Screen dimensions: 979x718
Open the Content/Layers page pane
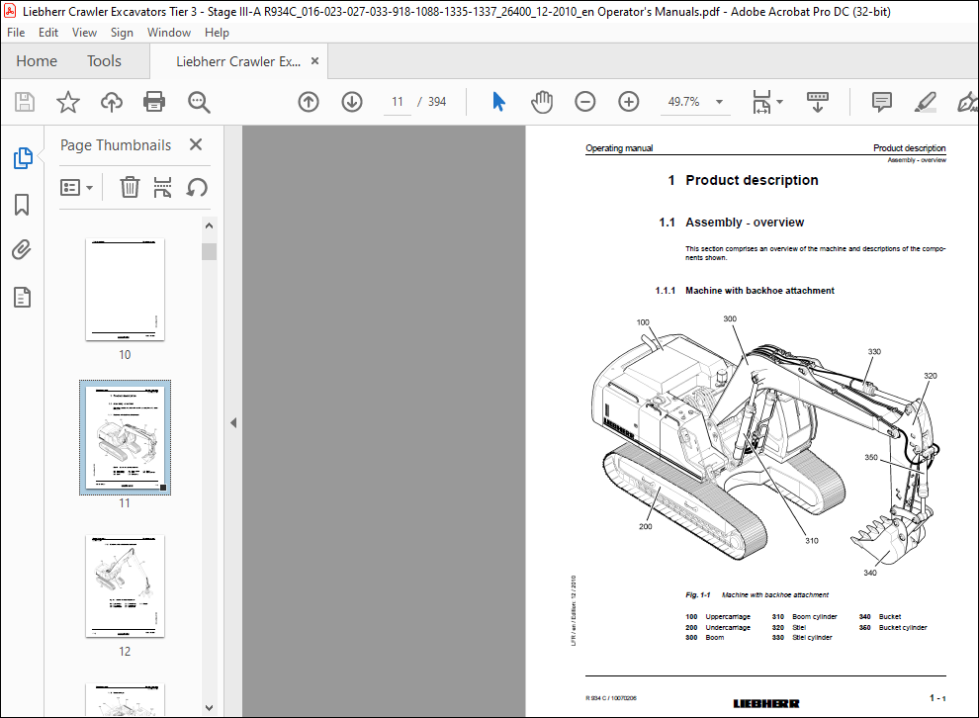point(22,298)
